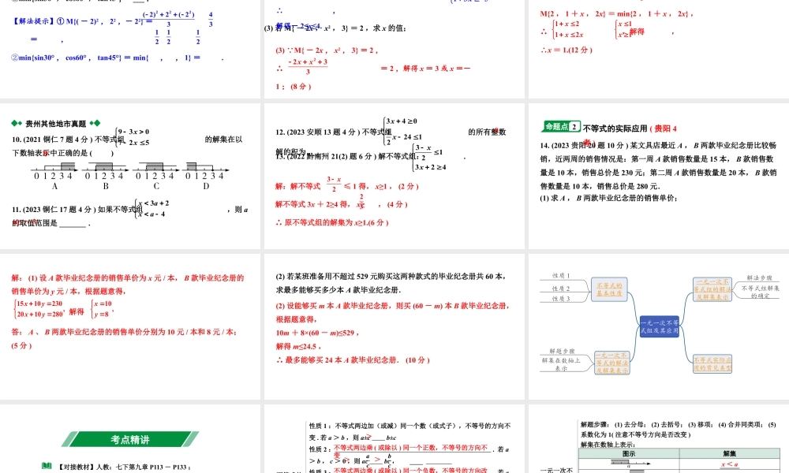Click the number line diagram under choice B
This screenshot has width=789, height=473.
[x=105, y=168]
